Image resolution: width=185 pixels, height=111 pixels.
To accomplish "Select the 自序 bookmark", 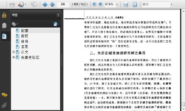I will (25, 41).
